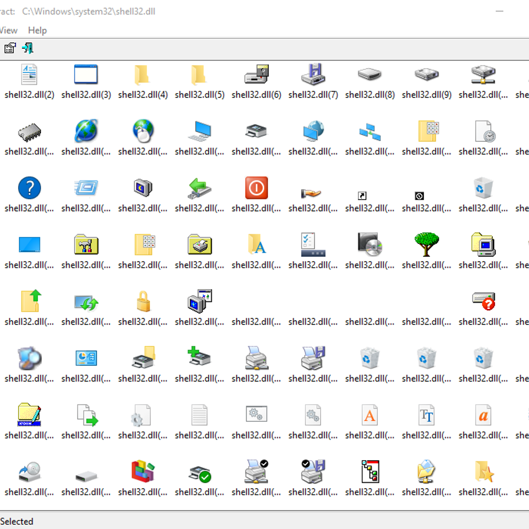Select the italic orange 'a' font icon
Image resolution: width=529 pixels, height=529 pixels.
pos(483,415)
